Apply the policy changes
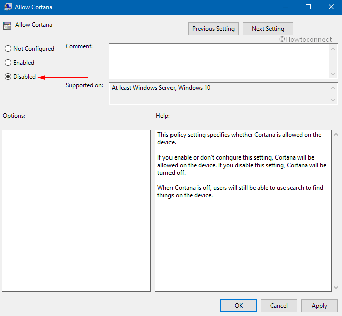The image size is (342, 316). point(319,306)
